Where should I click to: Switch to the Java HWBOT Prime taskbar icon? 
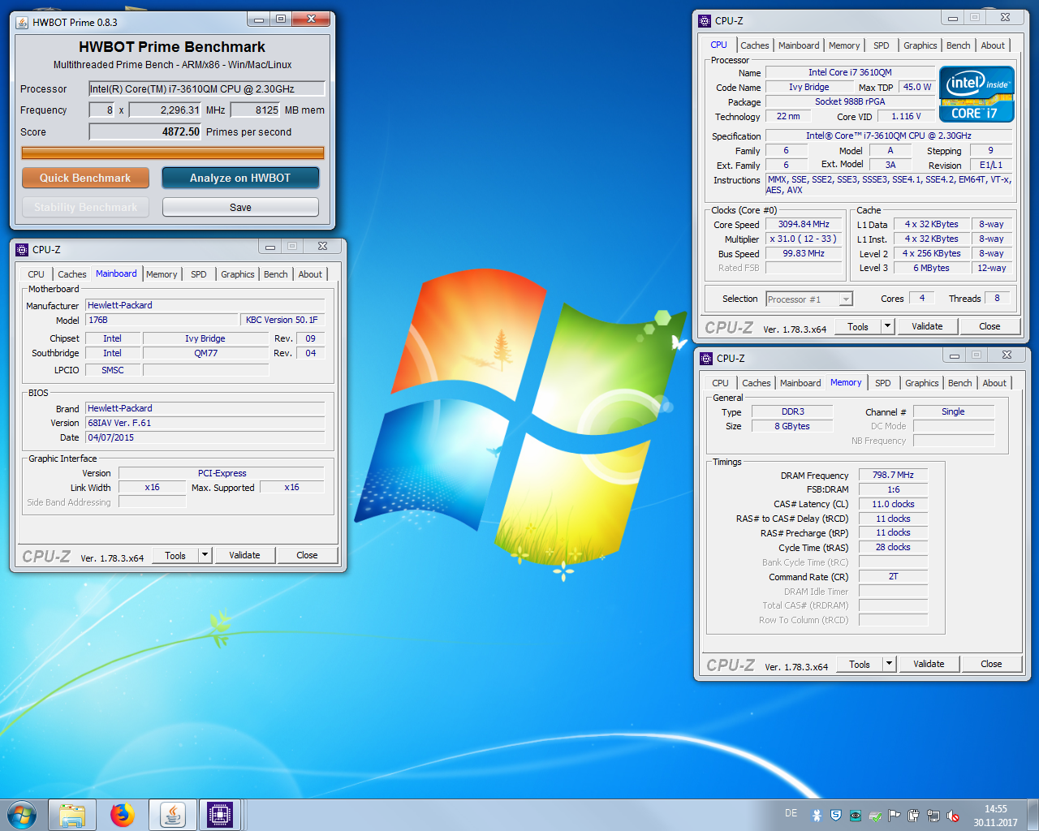[x=173, y=815]
